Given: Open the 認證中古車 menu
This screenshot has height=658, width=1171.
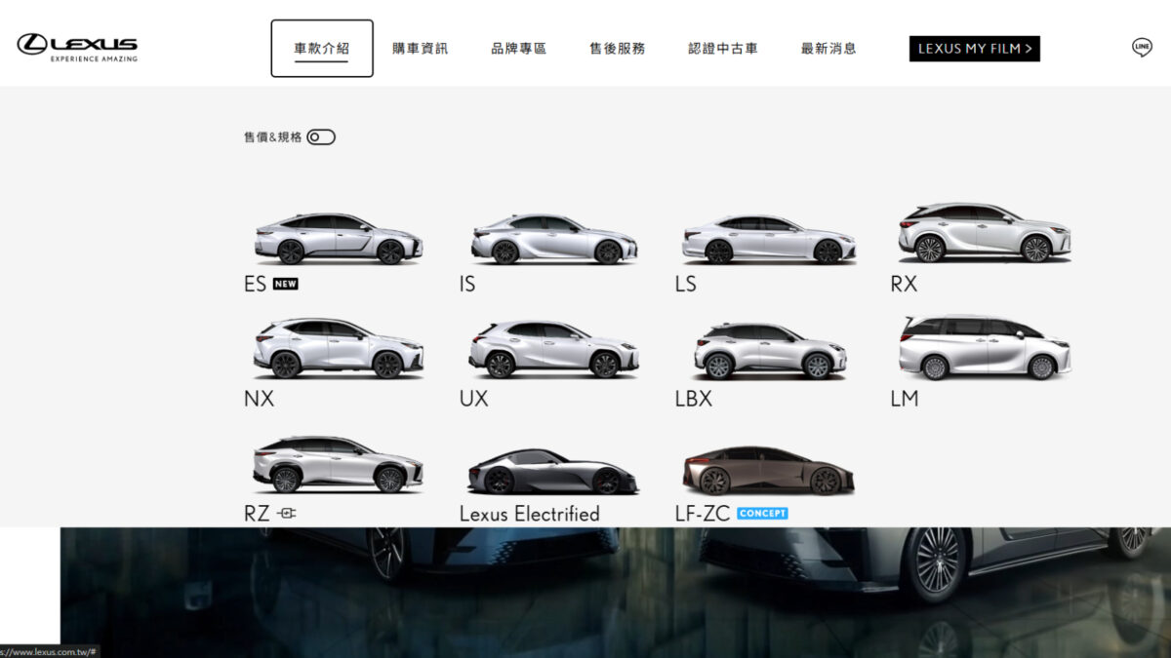Looking at the screenshot, I should (723, 48).
